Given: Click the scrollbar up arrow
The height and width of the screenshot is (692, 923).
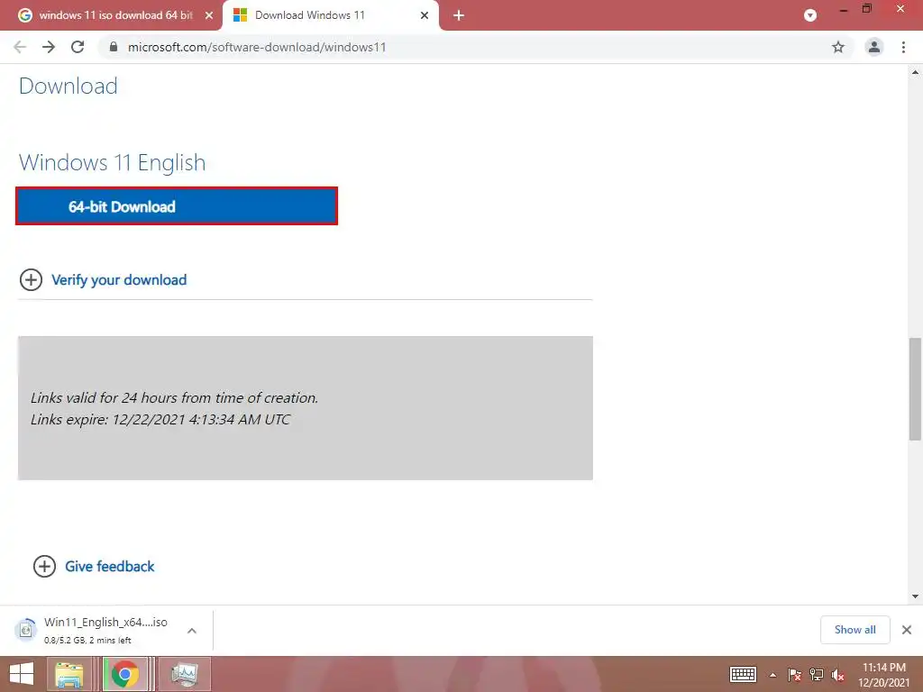Looking at the screenshot, I should click(x=915, y=72).
